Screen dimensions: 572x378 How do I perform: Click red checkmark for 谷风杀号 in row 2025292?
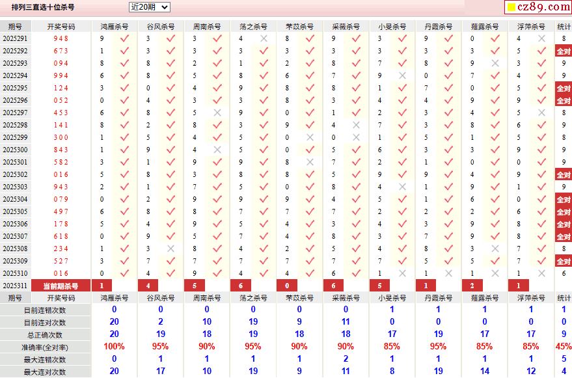[170, 51]
